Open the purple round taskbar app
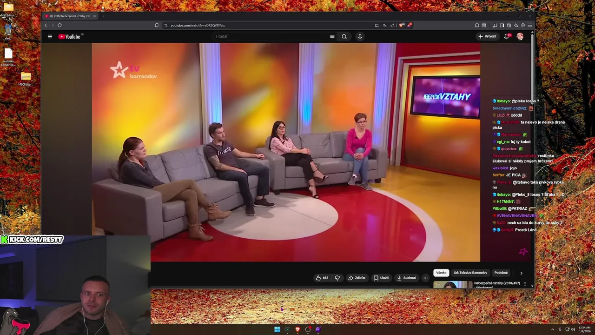Image resolution: width=595 pixels, height=335 pixels. click(318, 329)
